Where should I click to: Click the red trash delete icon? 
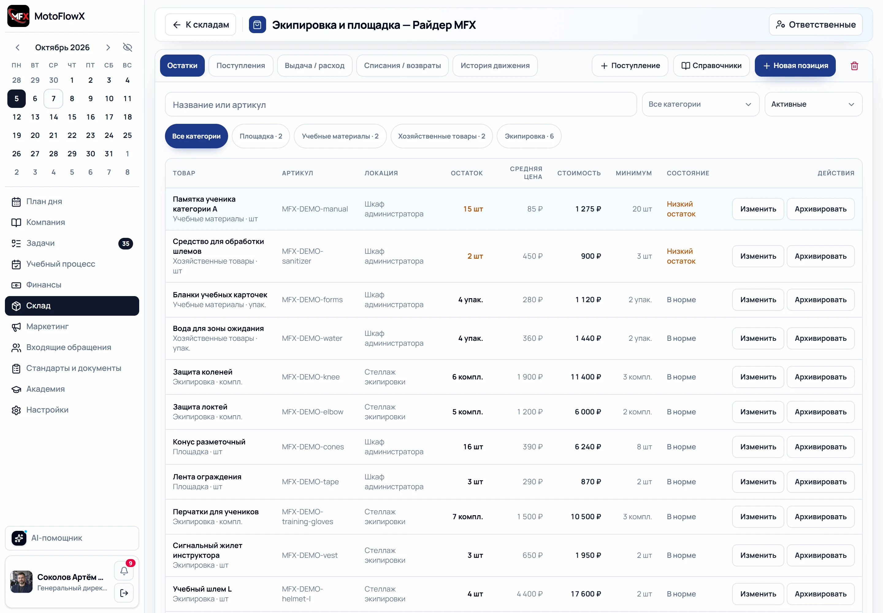(x=854, y=66)
